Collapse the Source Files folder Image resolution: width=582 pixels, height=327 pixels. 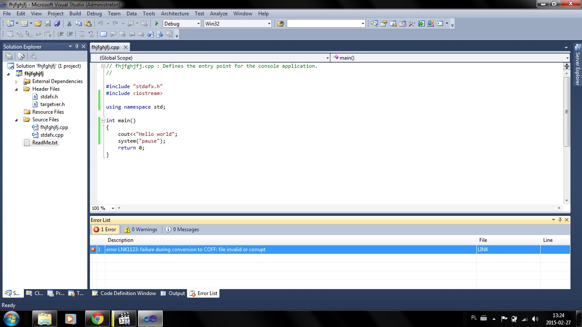pyautogui.click(x=17, y=120)
